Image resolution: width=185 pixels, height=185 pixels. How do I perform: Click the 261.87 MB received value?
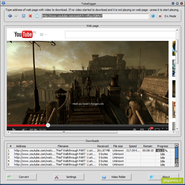coord(103,150)
